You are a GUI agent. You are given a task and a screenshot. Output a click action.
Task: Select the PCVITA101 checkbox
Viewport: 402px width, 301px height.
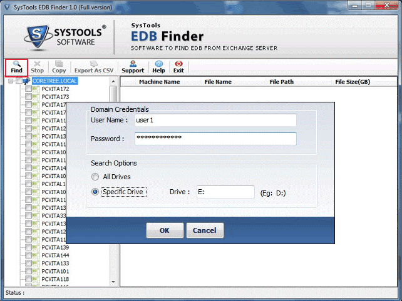[28, 271]
